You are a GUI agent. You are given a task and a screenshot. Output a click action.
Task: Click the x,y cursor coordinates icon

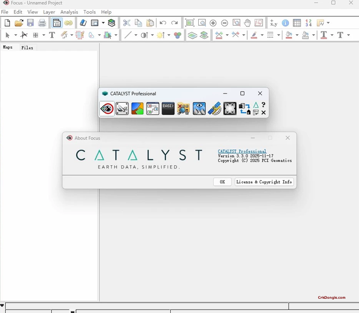pos(273,23)
